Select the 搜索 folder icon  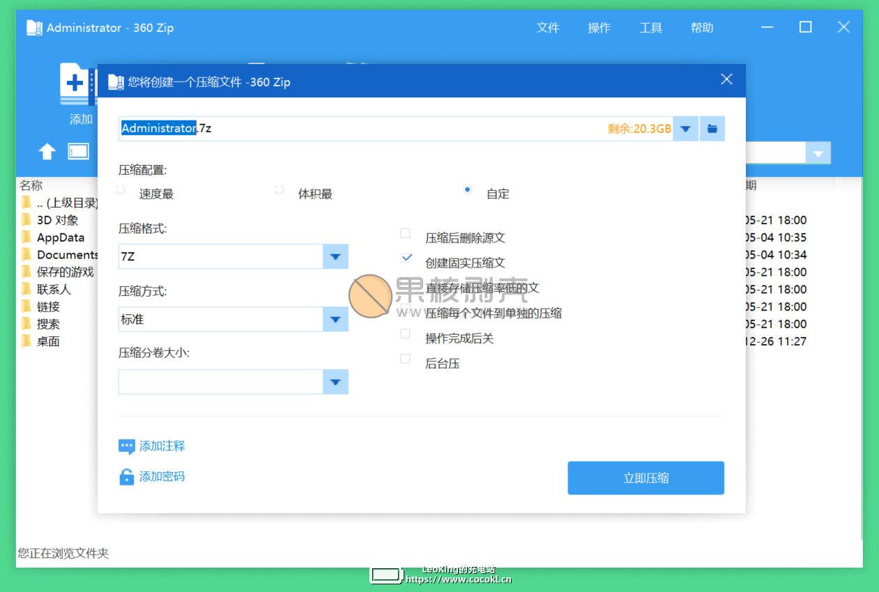pyautogui.click(x=26, y=324)
